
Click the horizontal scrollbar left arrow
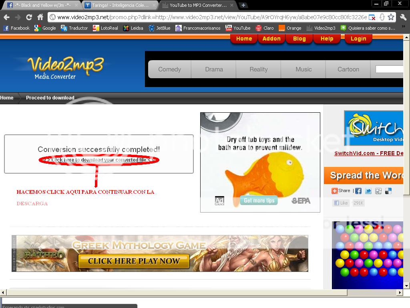[x=3, y=292]
